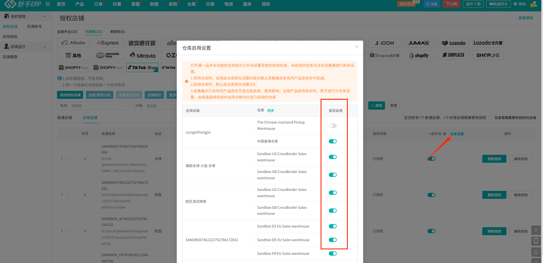Select the 速卖通托管 platform logo

click(x=142, y=43)
